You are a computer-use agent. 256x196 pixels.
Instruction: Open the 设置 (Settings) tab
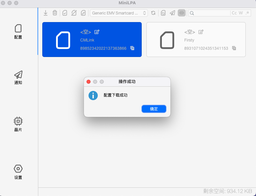click(x=18, y=172)
